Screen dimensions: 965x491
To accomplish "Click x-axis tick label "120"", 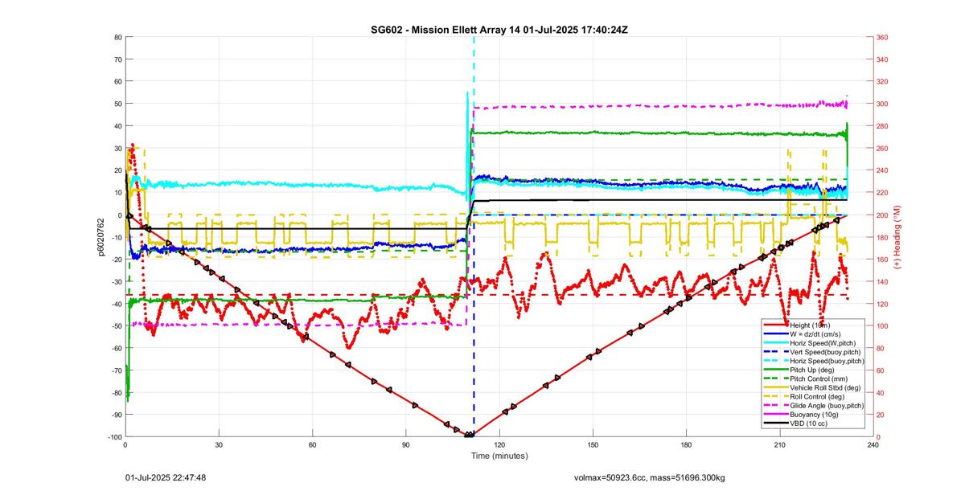I will point(499,444).
